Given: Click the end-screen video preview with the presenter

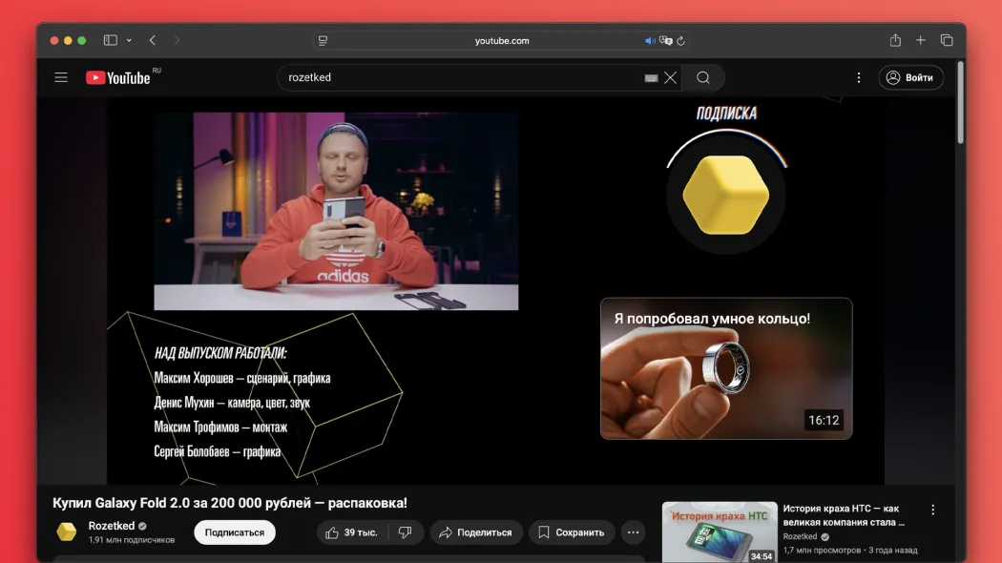Looking at the screenshot, I should click(x=336, y=211).
